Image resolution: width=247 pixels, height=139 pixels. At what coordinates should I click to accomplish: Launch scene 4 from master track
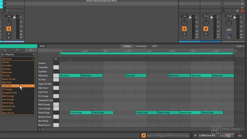pyautogui.click(x=223, y=7)
